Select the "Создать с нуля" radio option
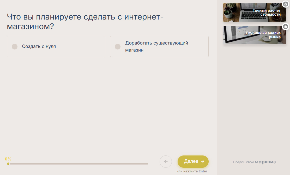The image size is (290, 175). 56,47
